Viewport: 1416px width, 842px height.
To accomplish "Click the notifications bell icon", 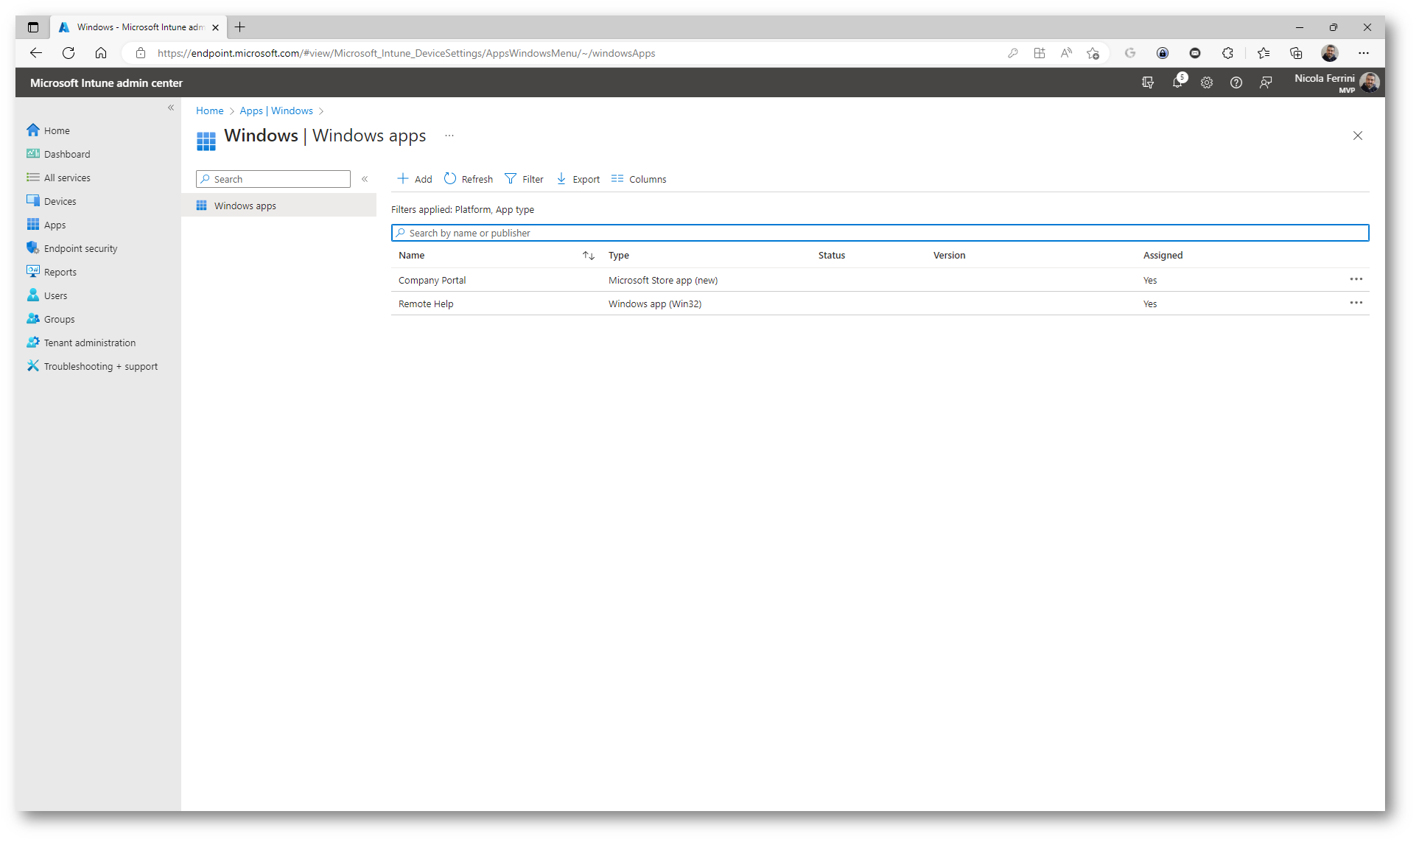I will coord(1177,83).
